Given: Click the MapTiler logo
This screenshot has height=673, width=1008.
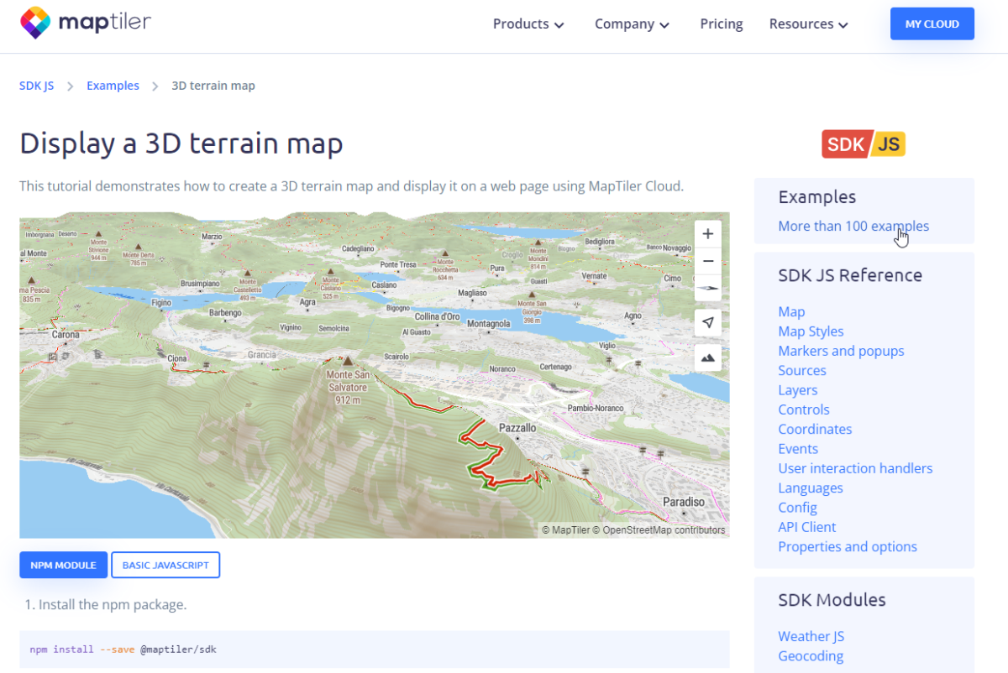Looking at the screenshot, I should click(84, 23).
